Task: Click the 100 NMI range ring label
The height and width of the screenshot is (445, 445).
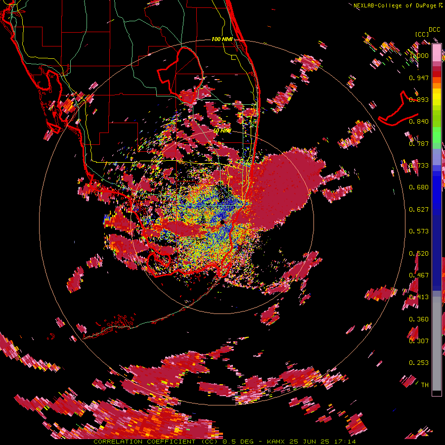Action: [x=222, y=39]
